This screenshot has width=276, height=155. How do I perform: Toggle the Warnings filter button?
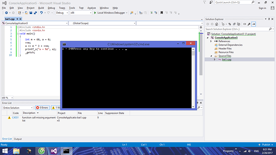coord(56,108)
